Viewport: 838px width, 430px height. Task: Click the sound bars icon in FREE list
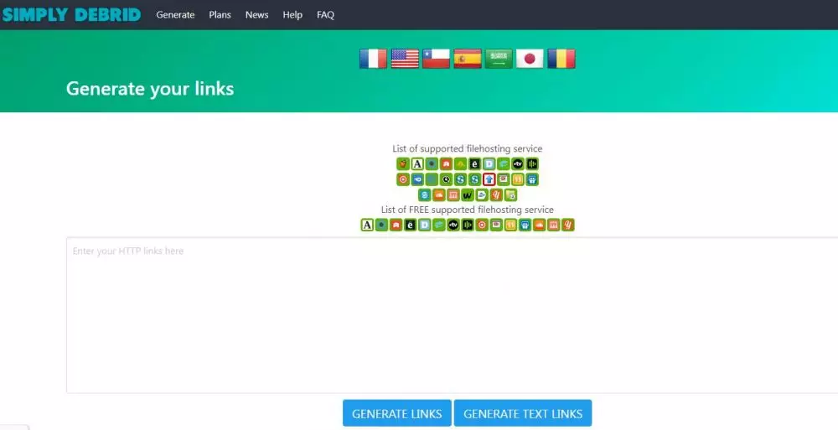coord(468,225)
